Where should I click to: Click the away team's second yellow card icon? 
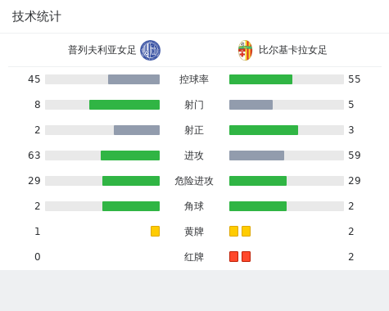click(246, 231)
